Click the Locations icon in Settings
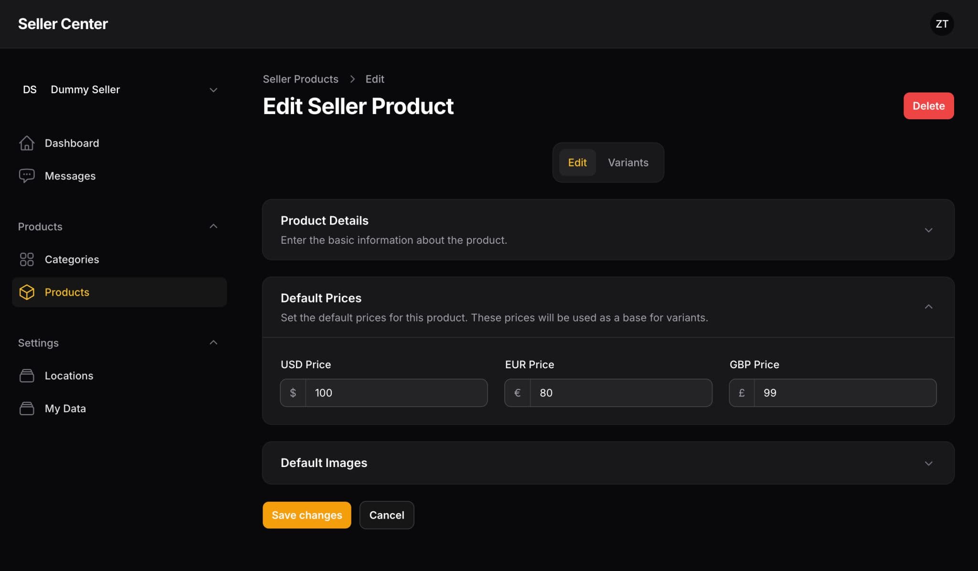The height and width of the screenshot is (571, 978). (27, 375)
